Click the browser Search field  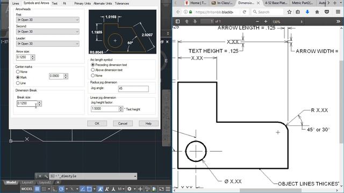pos(268,12)
